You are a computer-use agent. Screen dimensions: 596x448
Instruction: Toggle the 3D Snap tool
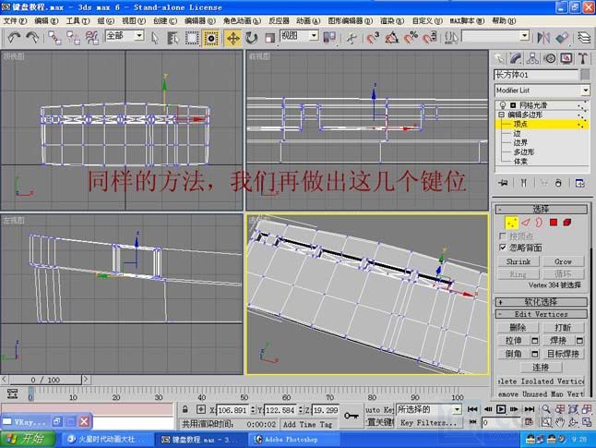pos(373,37)
